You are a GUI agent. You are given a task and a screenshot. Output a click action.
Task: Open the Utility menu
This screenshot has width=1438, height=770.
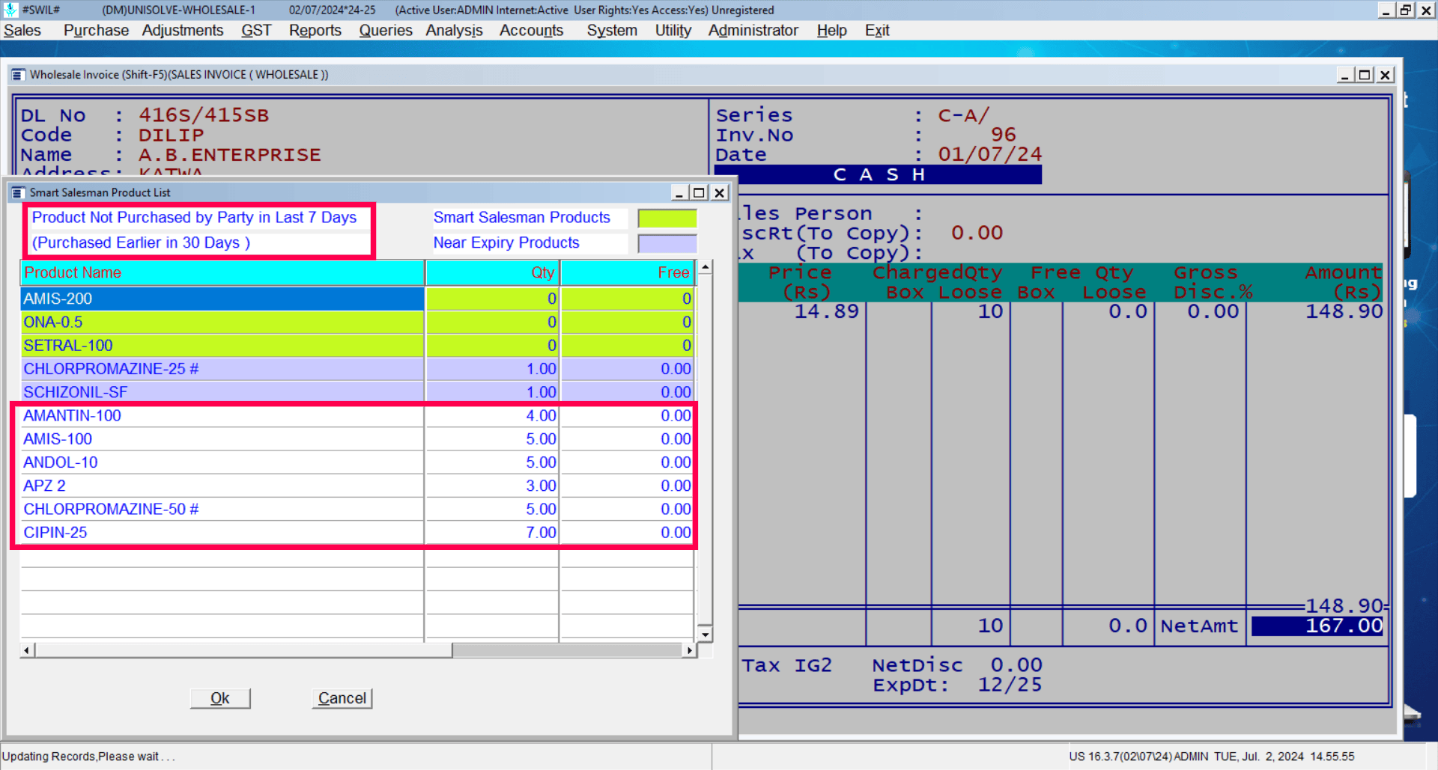[x=673, y=31]
